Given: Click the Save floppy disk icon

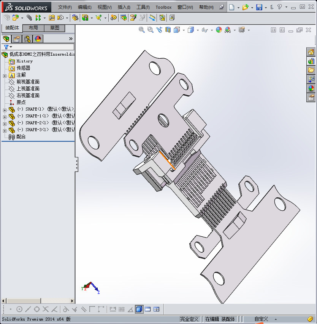Looking at the screenshot, I should click(x=259, y=7).
